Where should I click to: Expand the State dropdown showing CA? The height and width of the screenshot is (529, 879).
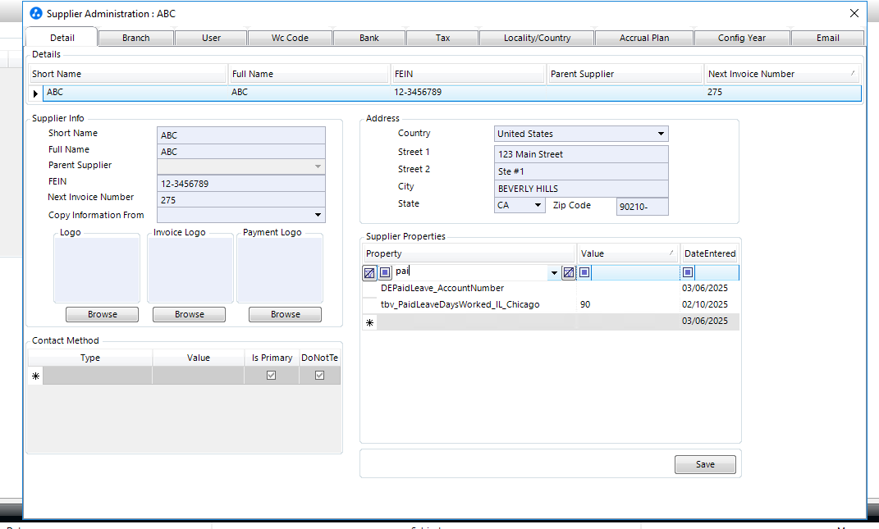538,206
